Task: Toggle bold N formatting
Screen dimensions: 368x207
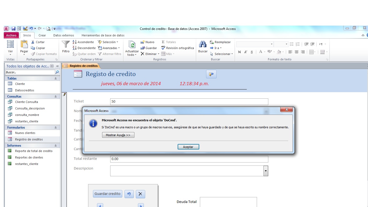Action: [x=239, y=52]
